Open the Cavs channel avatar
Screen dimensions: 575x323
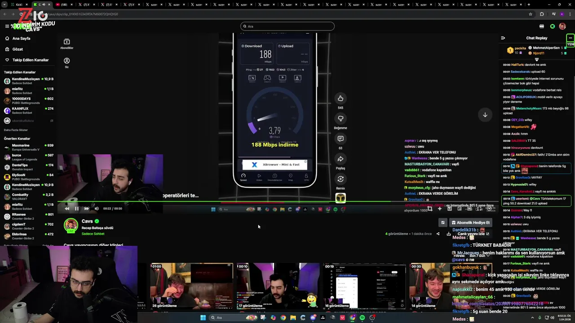click(x=71, y=226)
